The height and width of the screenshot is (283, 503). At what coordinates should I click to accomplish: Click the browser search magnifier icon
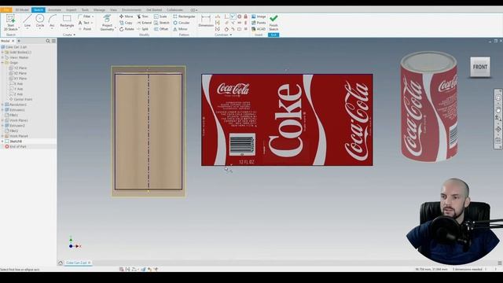click(48, 41)
